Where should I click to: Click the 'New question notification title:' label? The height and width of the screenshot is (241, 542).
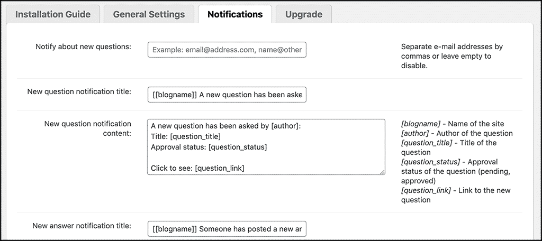(79, 91)
